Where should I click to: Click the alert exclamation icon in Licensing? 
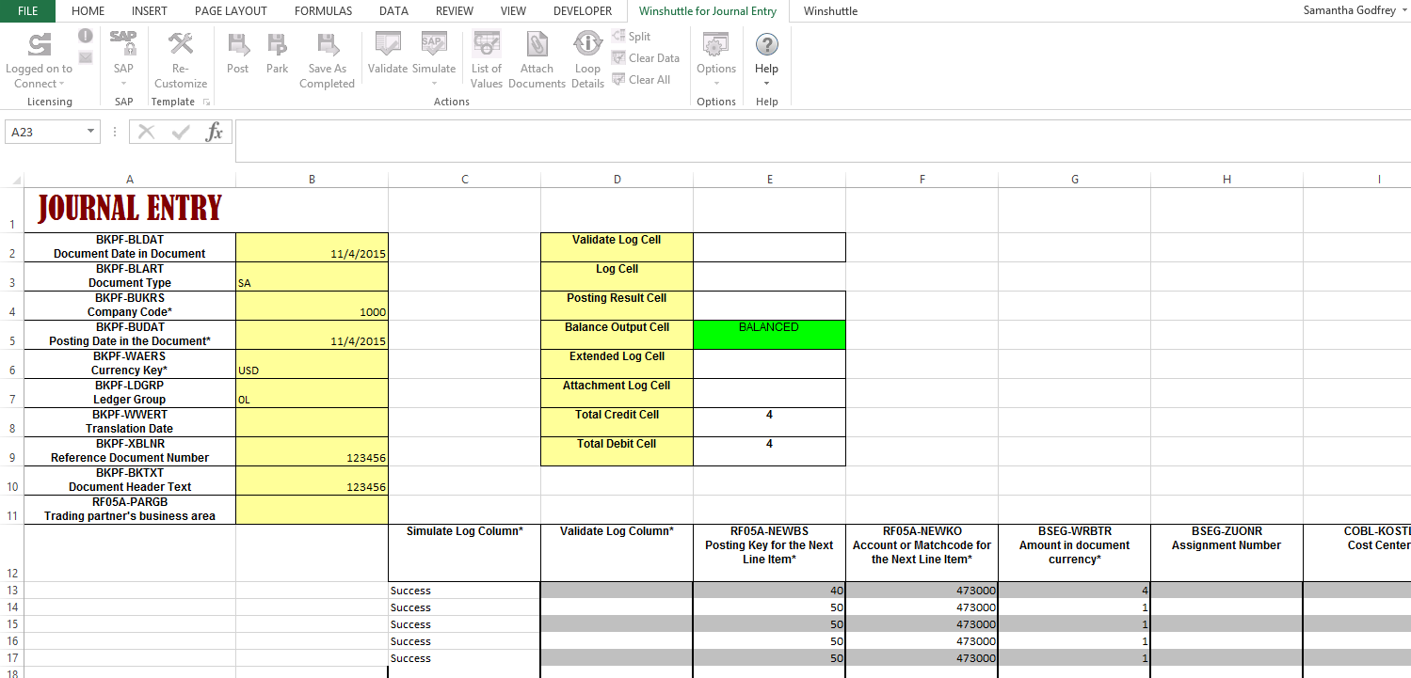(x=85, y=36)
